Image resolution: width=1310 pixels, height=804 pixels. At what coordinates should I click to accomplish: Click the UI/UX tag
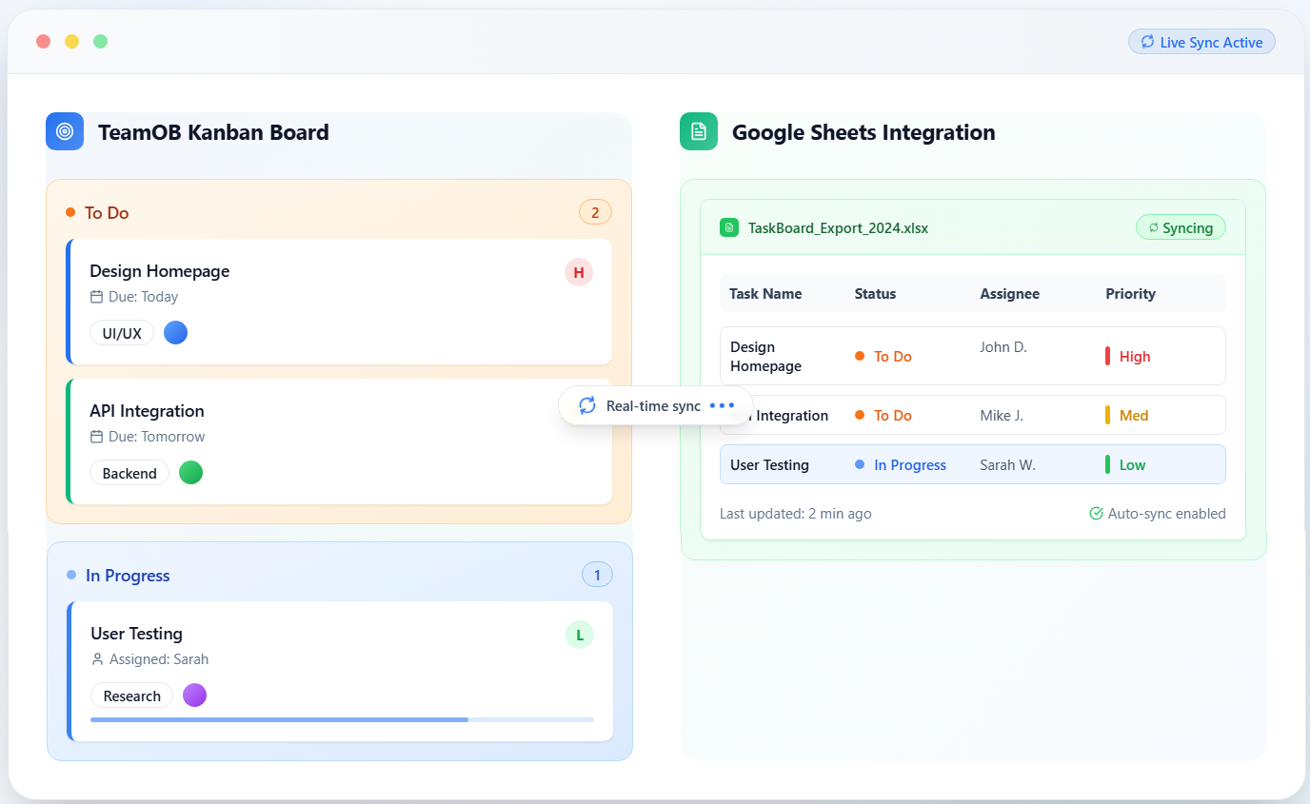pos(122,333)
